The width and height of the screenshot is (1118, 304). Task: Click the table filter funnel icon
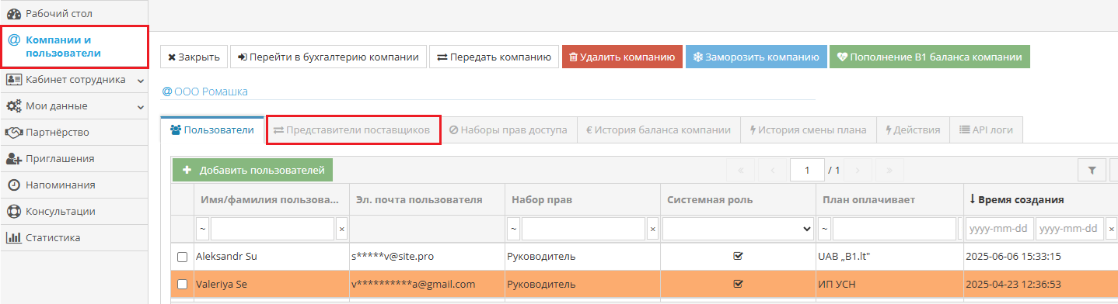1092,170
